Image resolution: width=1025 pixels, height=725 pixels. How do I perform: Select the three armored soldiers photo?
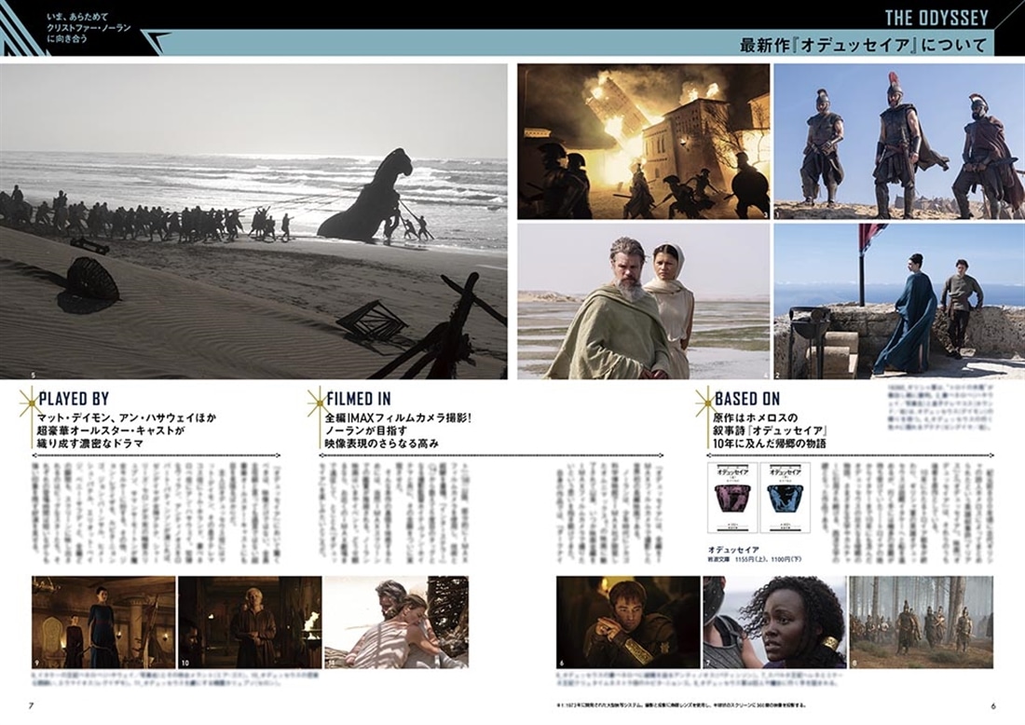coord(899,142)
